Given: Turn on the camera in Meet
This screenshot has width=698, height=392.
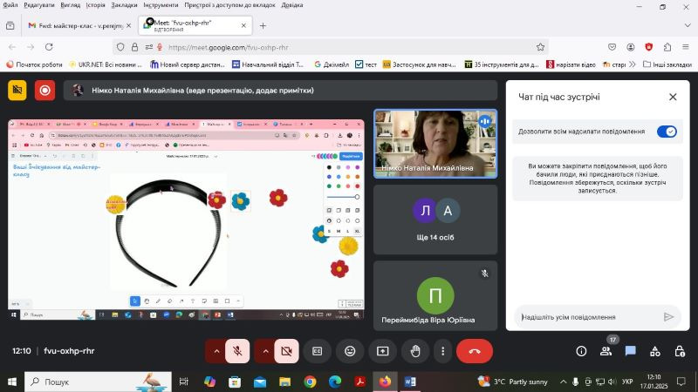Looking at the screenshot, I should 286,351.
